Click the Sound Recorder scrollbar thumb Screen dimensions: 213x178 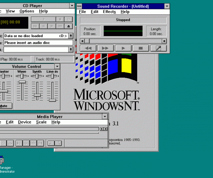[87, 41]
